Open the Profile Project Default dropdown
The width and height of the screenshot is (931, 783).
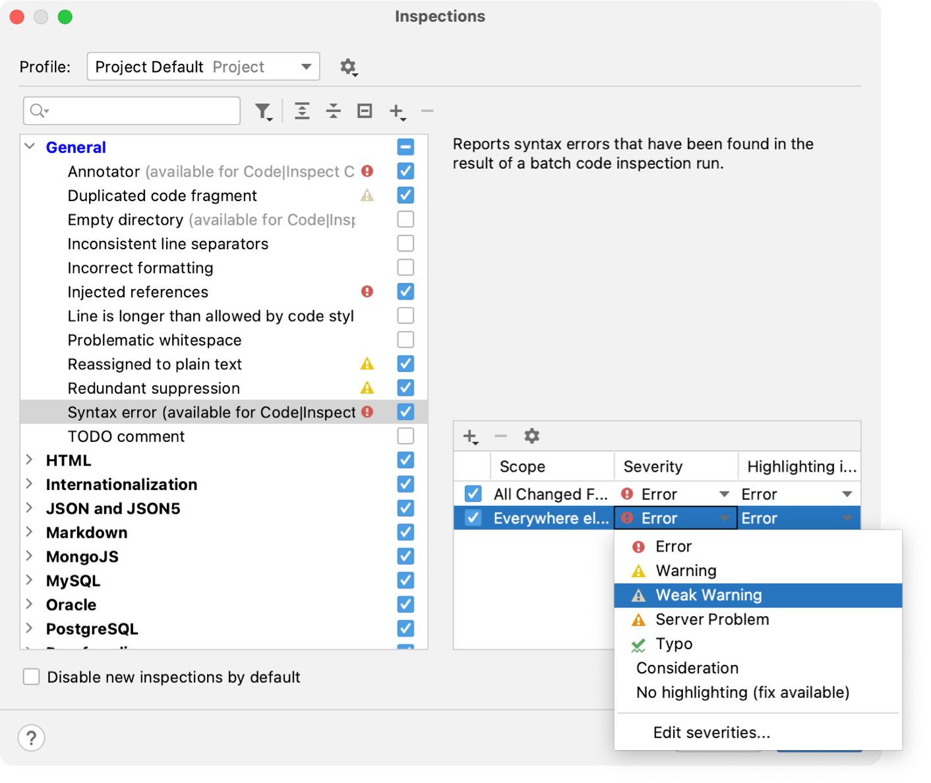pyautogui.click(x=203, y=67)
